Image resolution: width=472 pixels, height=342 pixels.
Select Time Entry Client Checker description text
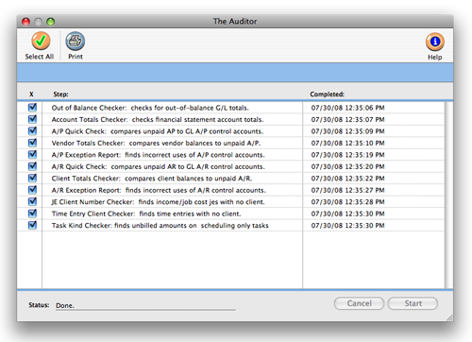(x=146, y=214)
